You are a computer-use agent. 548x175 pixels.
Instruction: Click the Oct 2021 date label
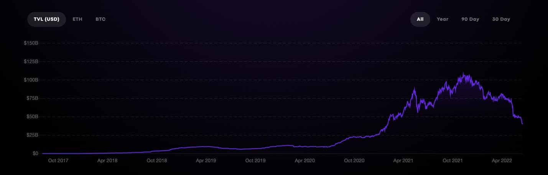[453, 160]
